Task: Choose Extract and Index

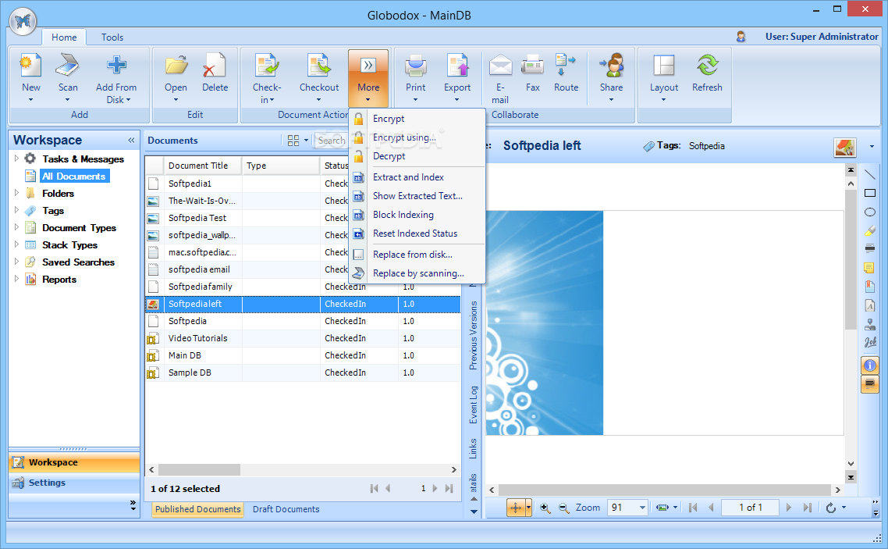Action: click(417, 176)
